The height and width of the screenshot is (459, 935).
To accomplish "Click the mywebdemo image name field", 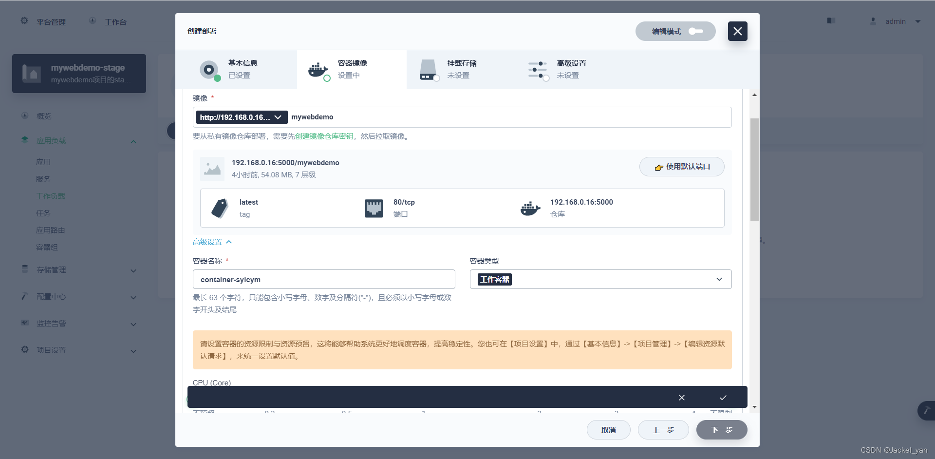I will [x=509, y=117].
